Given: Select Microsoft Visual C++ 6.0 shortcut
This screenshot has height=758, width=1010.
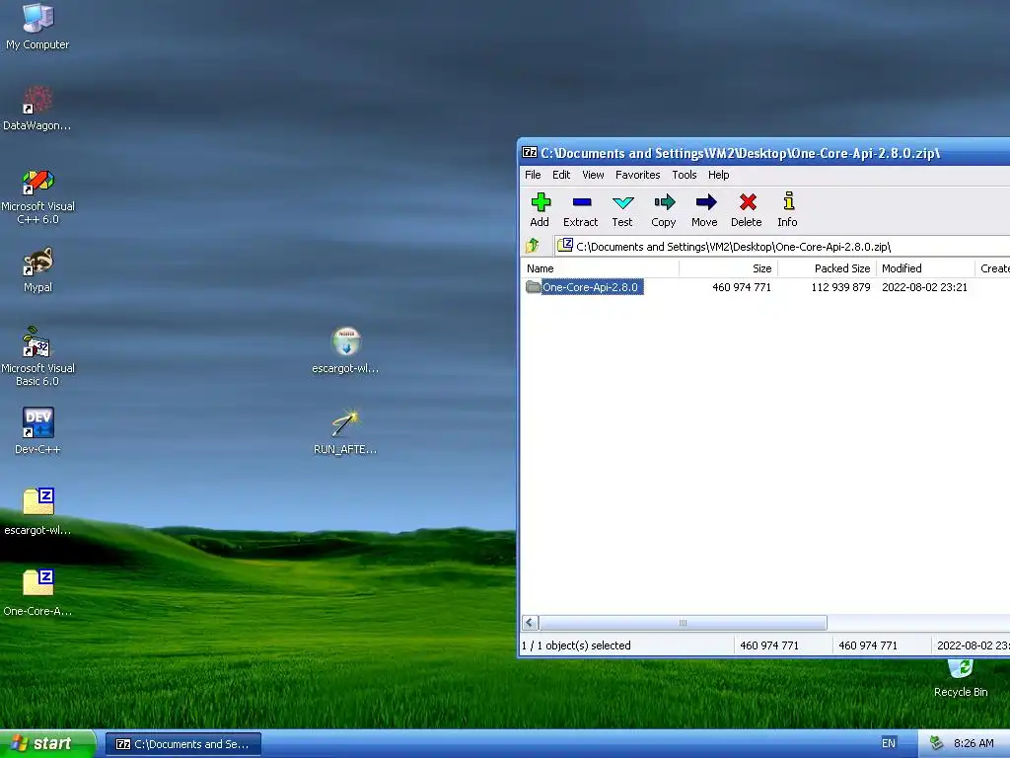Looking at the screenshot, I should point(37,196).
